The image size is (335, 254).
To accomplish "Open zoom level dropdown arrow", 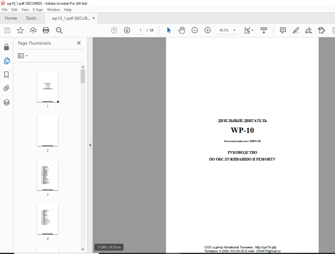I will (x=235, y=30).
